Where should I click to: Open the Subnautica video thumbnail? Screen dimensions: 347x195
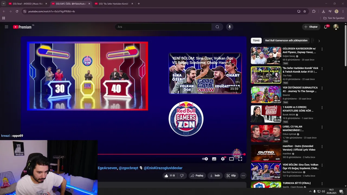(x=266, y=95)
